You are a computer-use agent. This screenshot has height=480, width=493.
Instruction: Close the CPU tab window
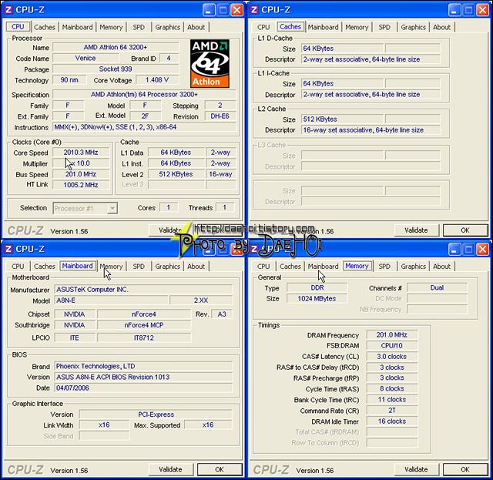pyautogui.click(x=236, y=10)
